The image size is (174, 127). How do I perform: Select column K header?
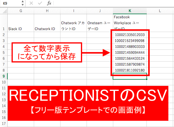coord(130,11)
